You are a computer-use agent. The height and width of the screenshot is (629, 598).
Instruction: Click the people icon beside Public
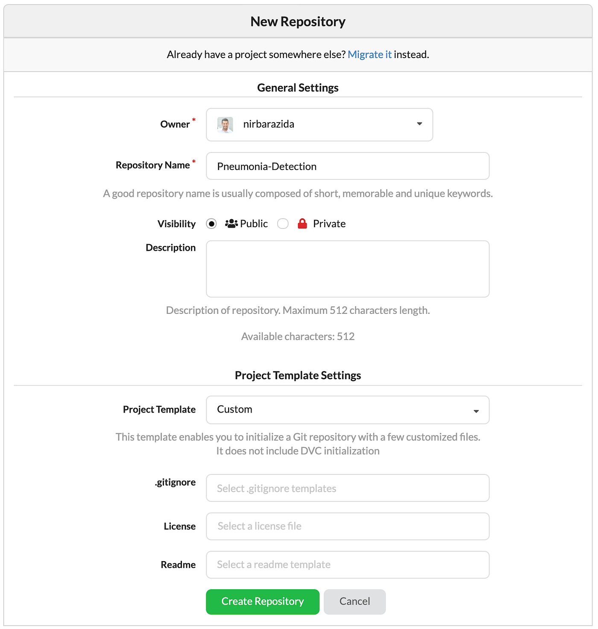pos(231,223)
